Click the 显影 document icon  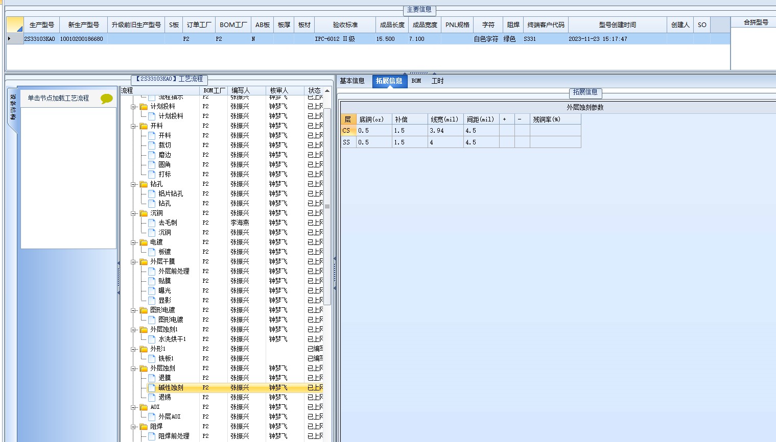tap(152, 301)
